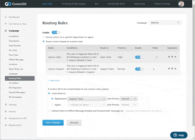This screenshot has width=195, height=140.
Task: Select the 'route them to' radio option
Action: 49,93
